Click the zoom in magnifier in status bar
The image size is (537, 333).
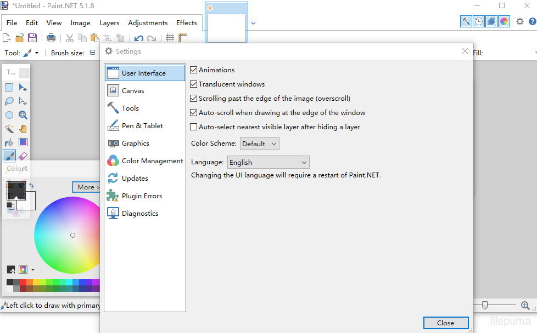[525, 305]
